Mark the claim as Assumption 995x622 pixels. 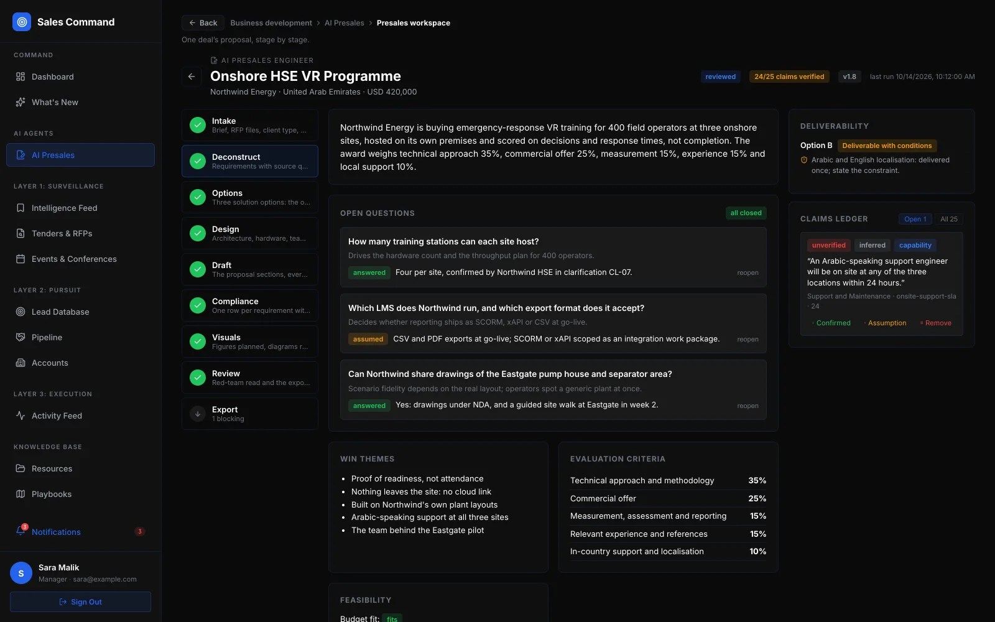point(885,323)
